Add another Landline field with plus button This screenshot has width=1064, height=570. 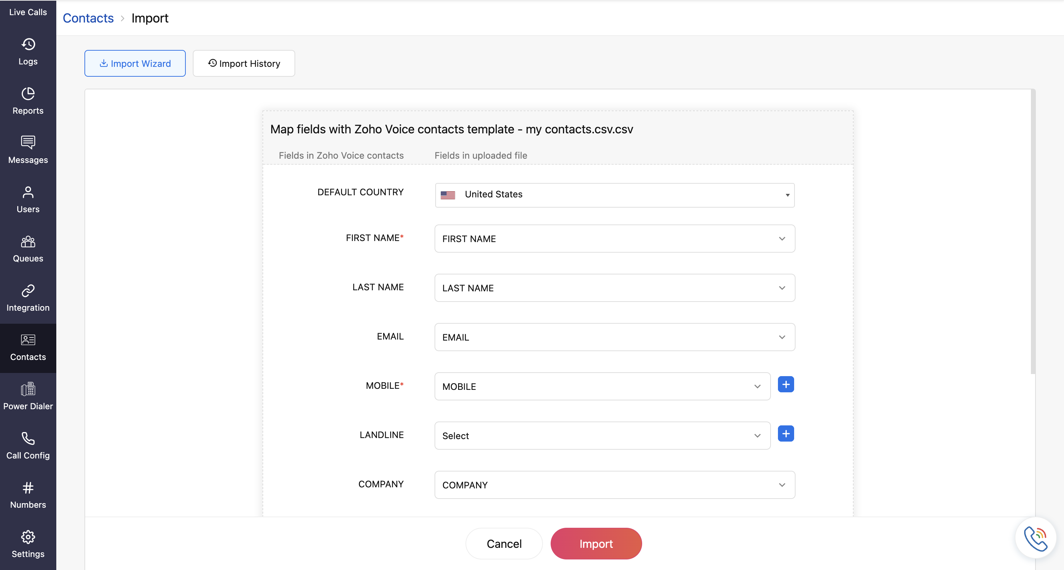[786, 434]
